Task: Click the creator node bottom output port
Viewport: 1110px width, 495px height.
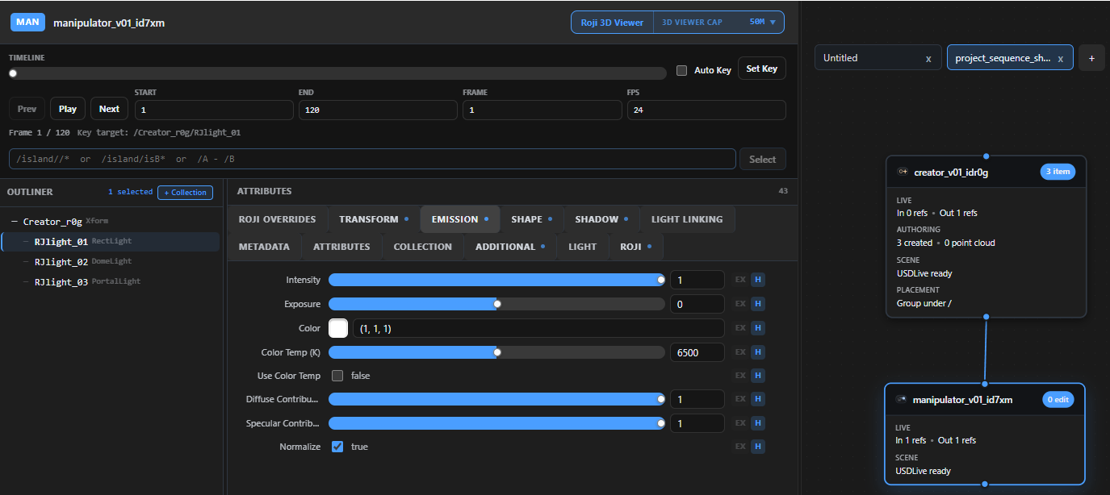Action: point(986,317)
